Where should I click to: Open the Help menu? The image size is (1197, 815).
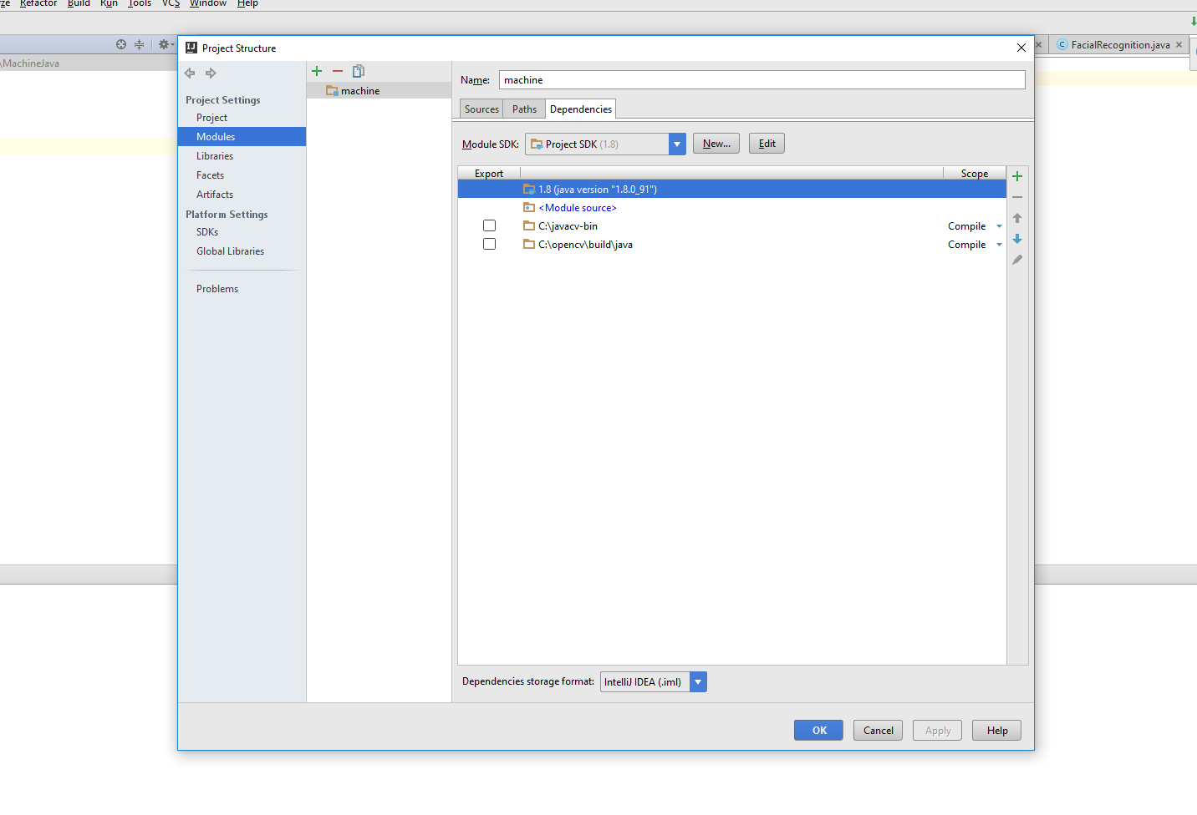click(247, 3)
